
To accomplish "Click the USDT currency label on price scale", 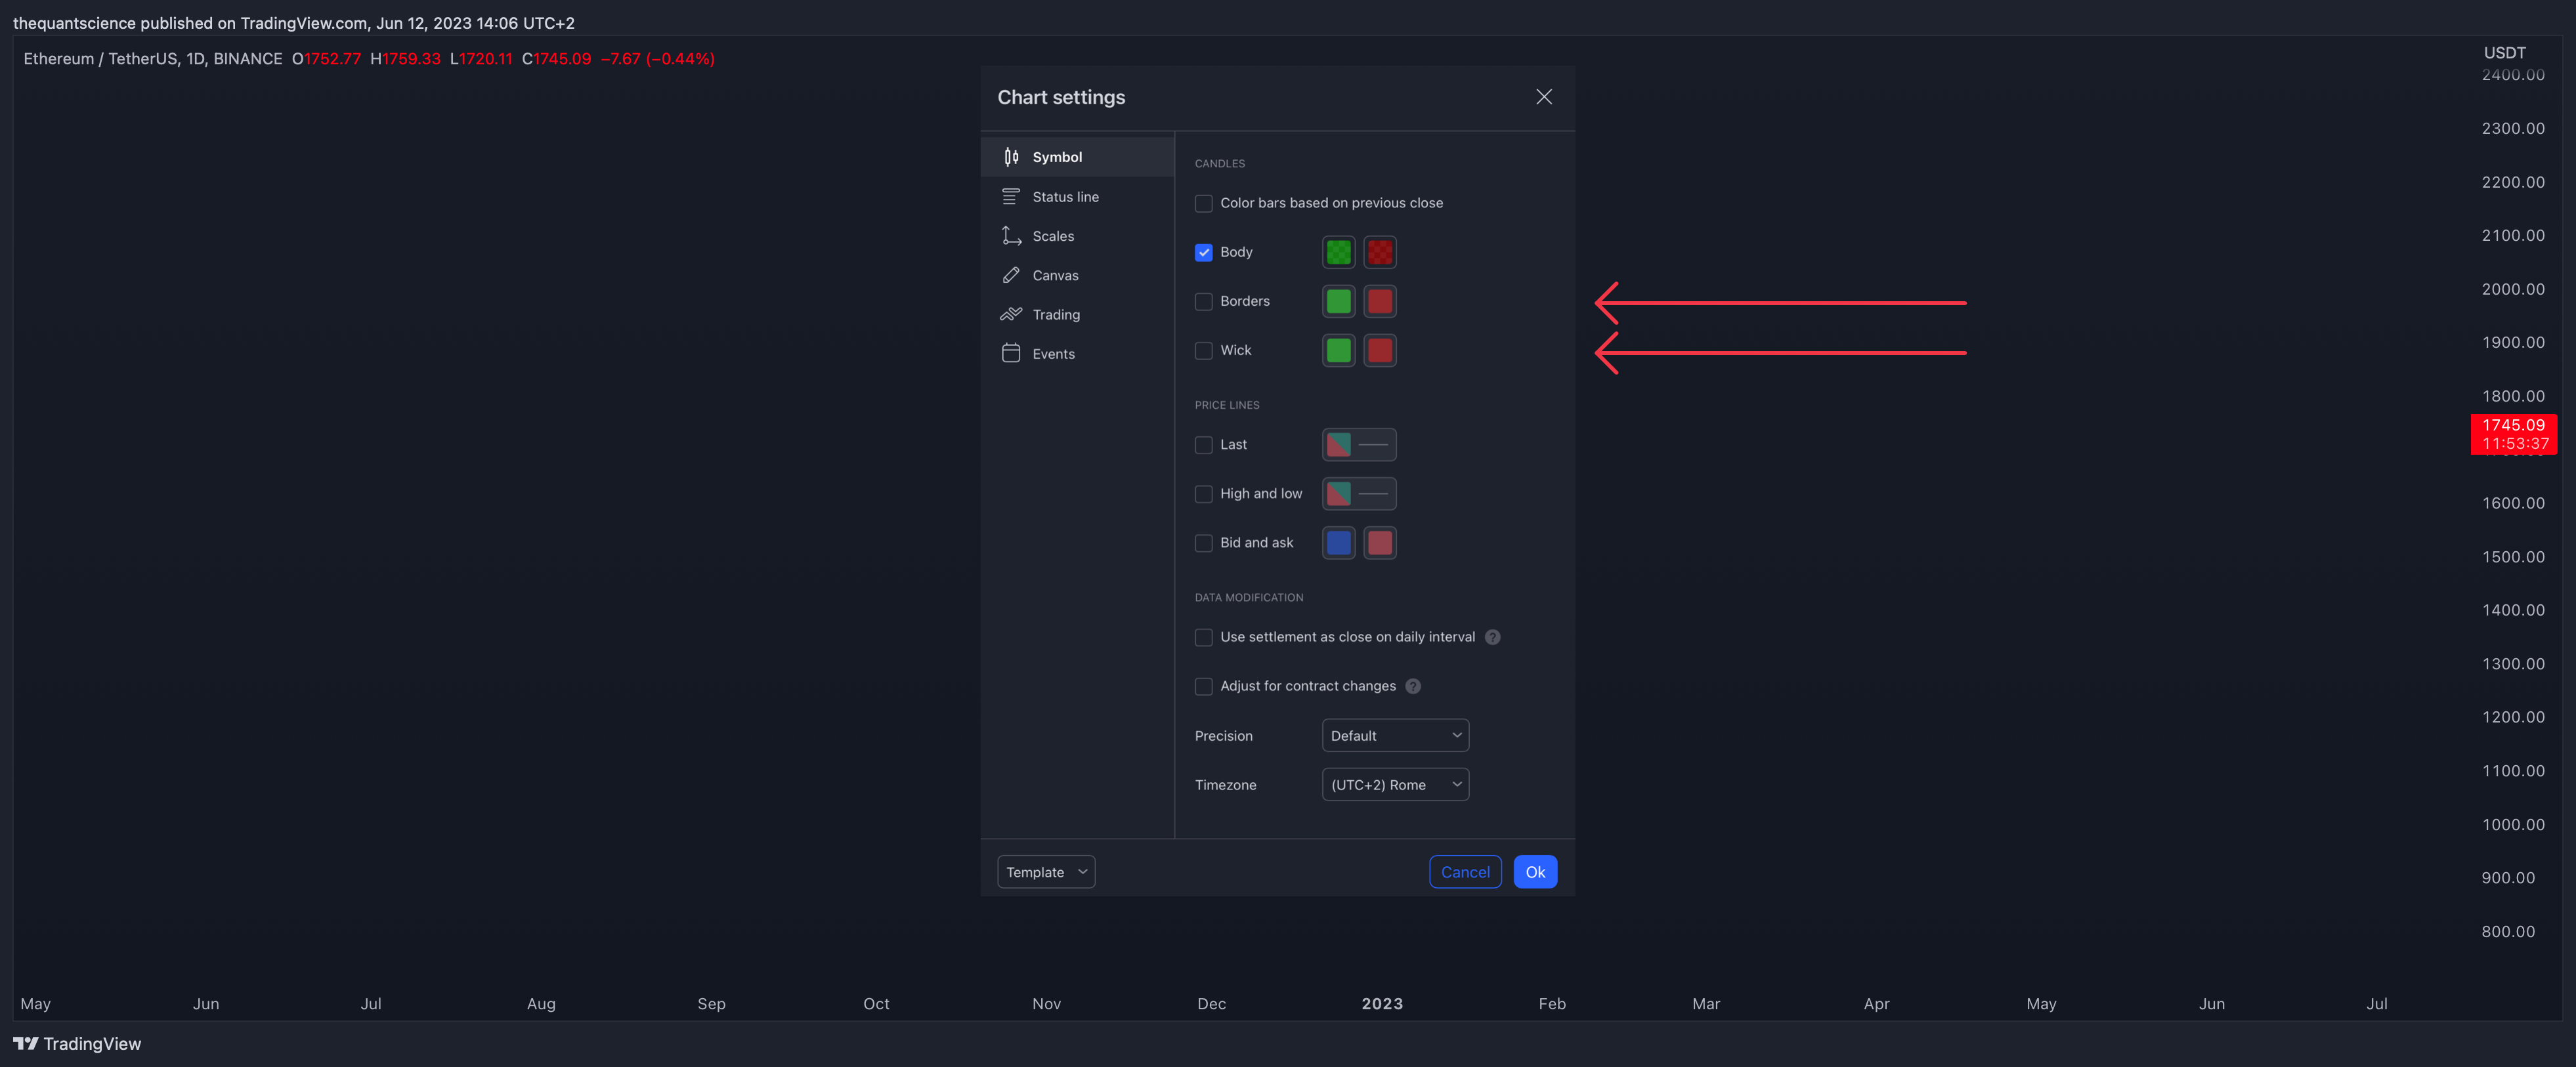I will pyautogui.click(x=2504, y=53).
